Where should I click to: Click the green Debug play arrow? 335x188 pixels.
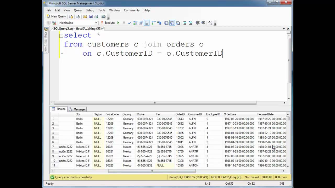point(118,23)
